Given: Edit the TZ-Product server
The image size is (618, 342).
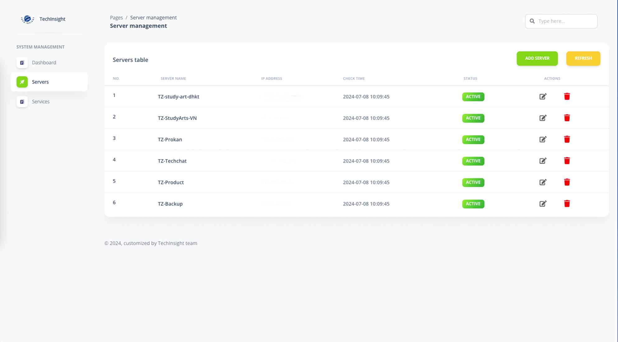Looking at the screenshot, I should coord(543,182).
